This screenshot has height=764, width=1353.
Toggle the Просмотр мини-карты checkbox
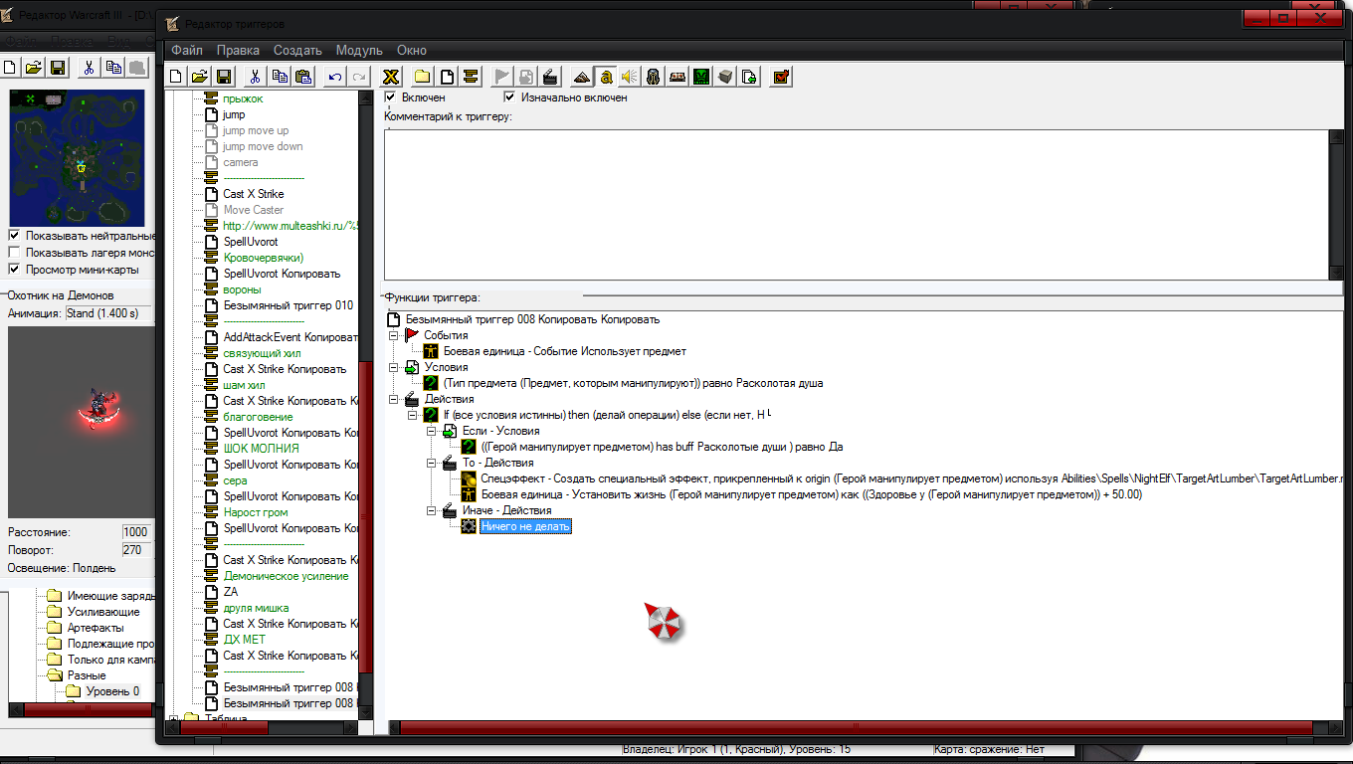14,270
